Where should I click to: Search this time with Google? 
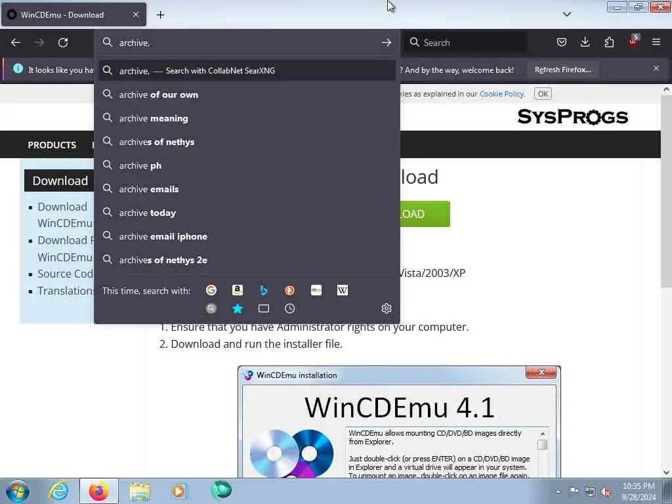coord(211,290)
